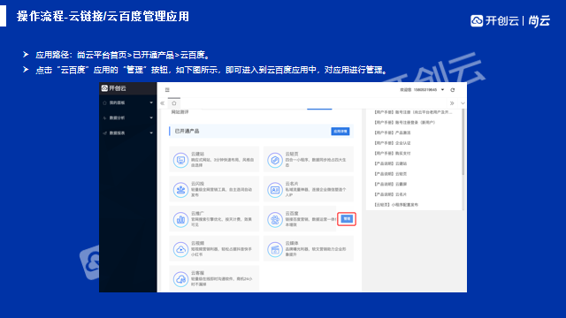
Task: Open the 【产品说明】云名片 link
Action: (x=391, y=194)
